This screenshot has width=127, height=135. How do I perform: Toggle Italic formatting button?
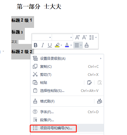[x=43, y=45]
